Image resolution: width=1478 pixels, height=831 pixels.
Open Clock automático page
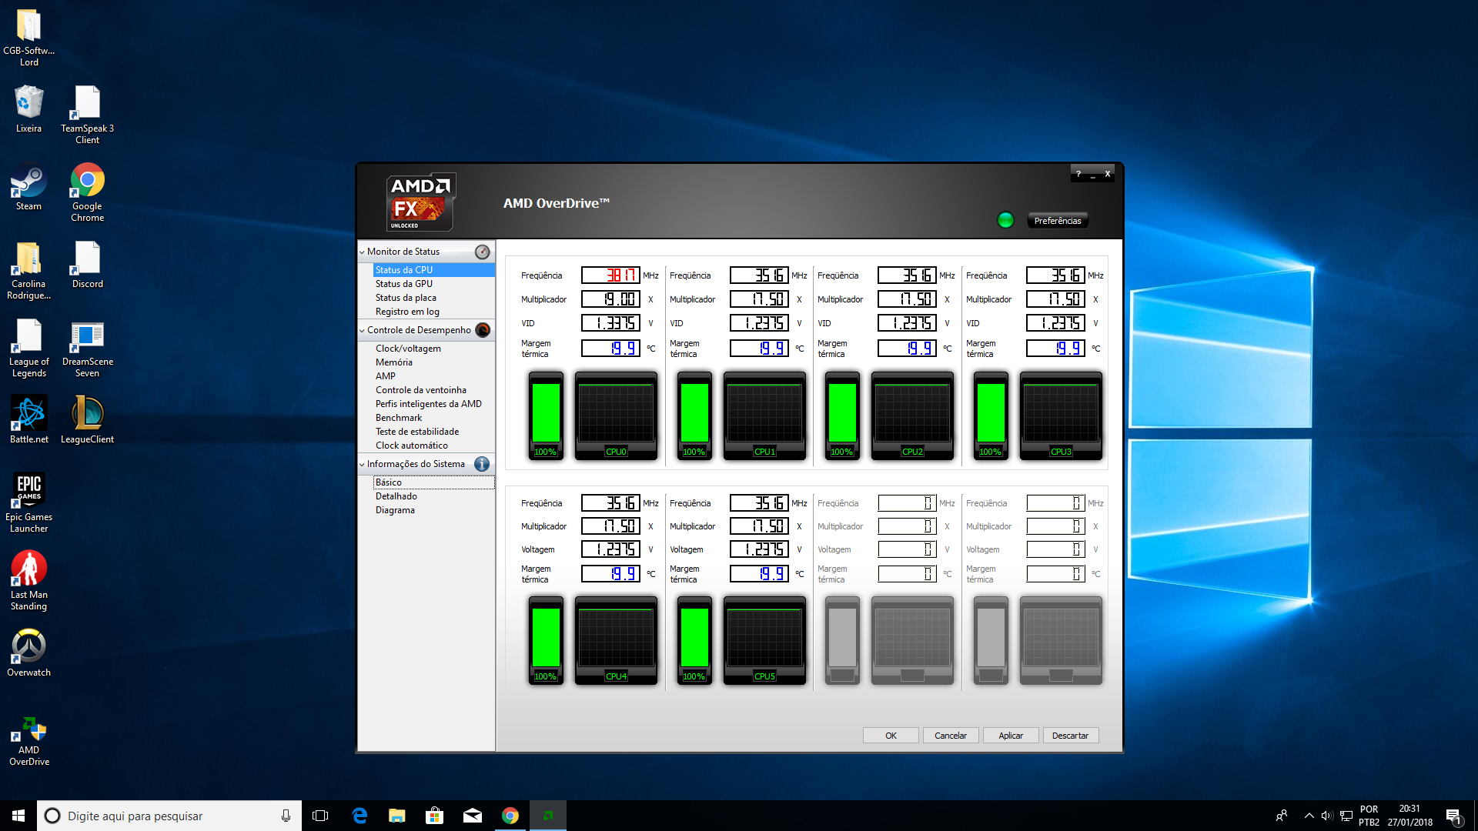(x=412, y=446)
